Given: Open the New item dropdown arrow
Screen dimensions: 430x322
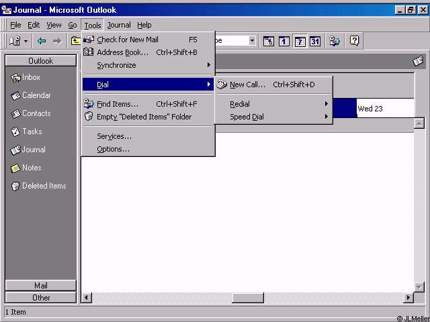Looking at the screenshot, I should pyautogui.click(x=26, y=42).
